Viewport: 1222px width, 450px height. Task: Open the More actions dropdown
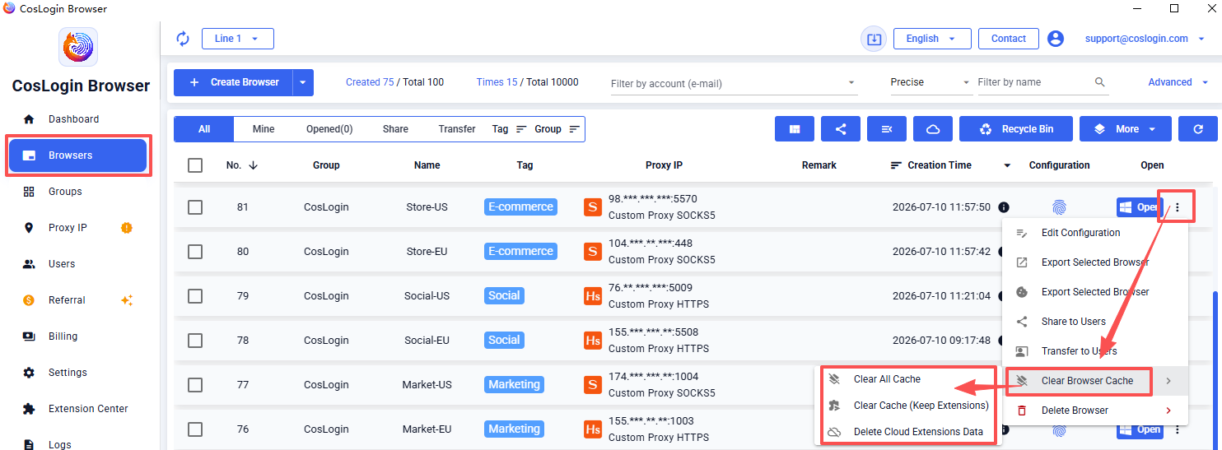coord(1125,129)
